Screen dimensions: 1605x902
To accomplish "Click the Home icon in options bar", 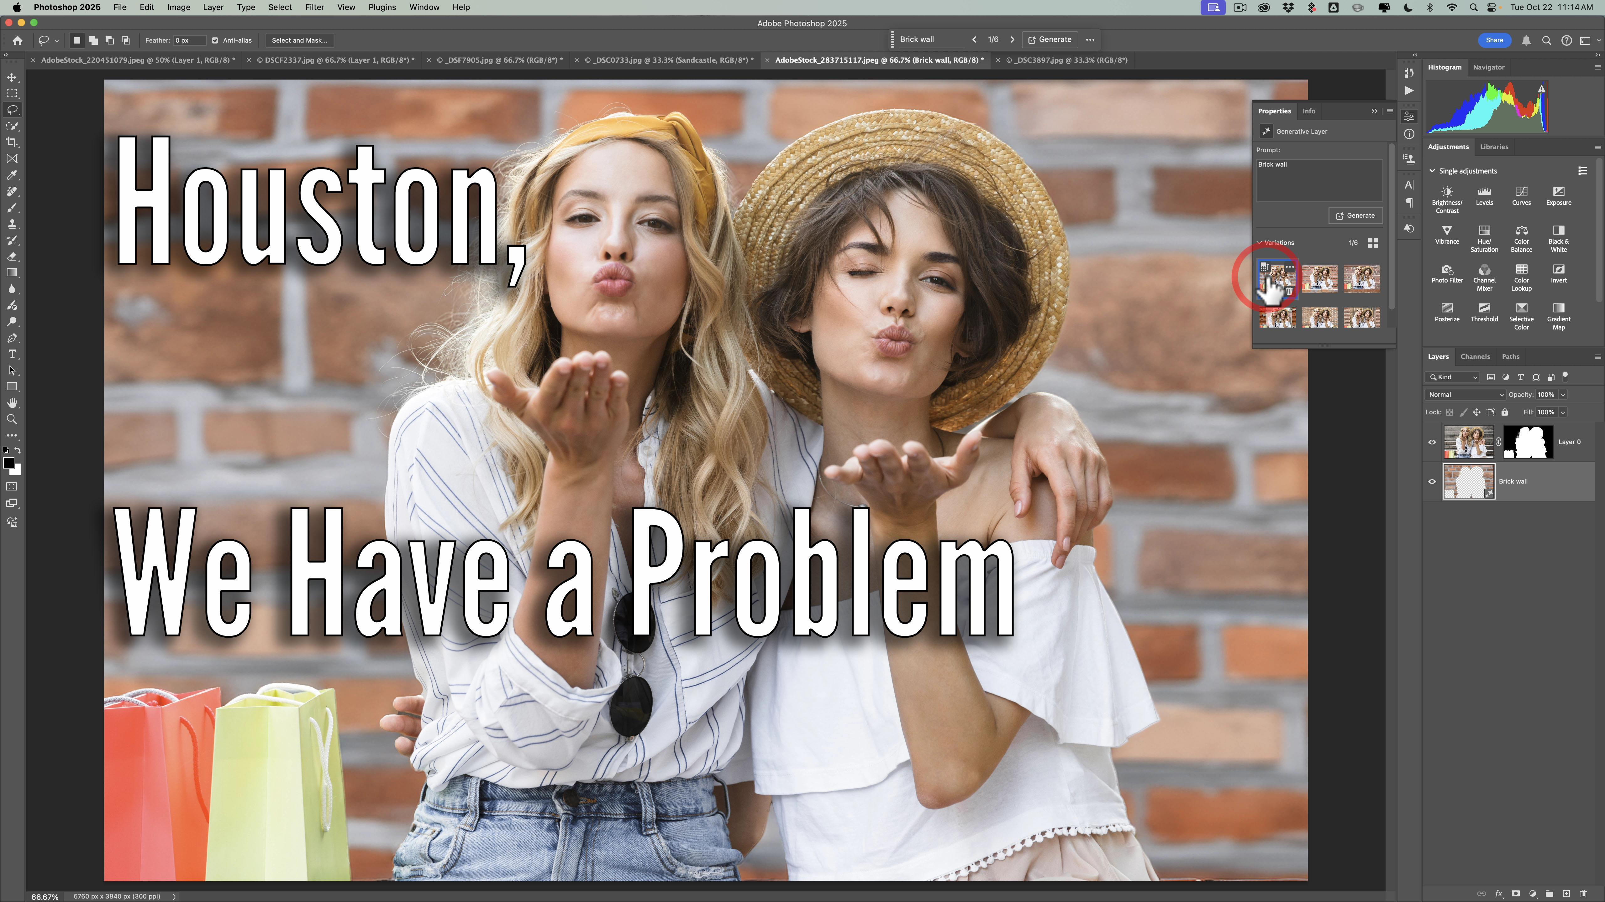I will 18,40.
